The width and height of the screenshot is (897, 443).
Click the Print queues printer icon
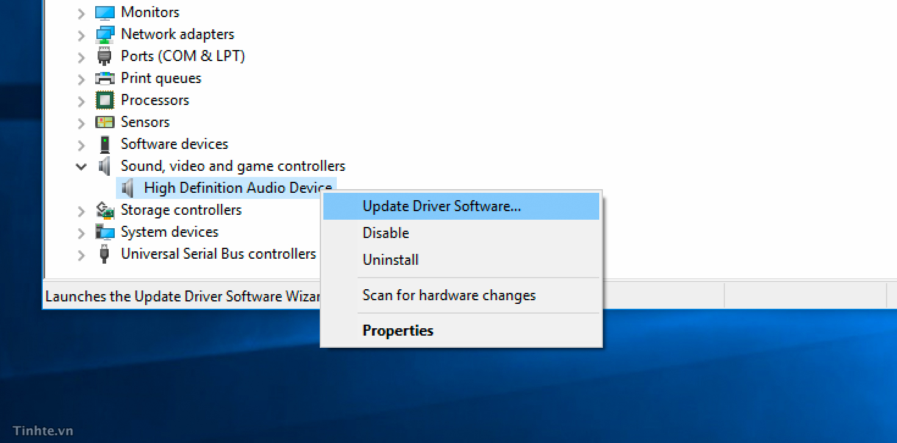pyautogui.click(x=104, y=77)
